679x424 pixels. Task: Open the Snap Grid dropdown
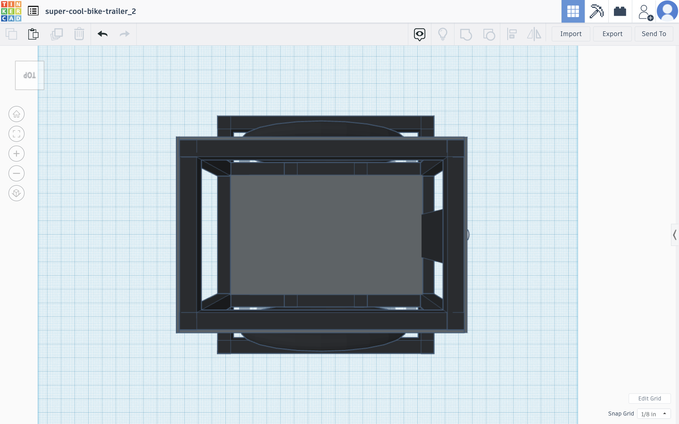654,413
